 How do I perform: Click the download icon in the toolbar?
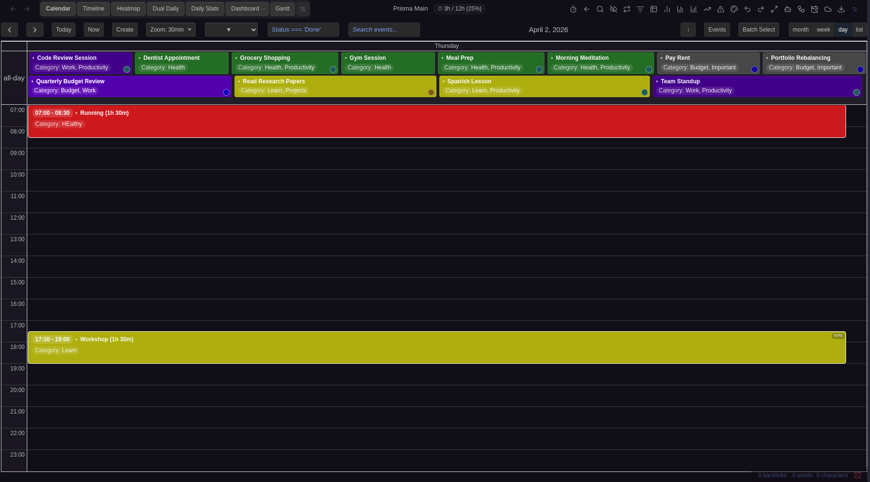(841, 9)
